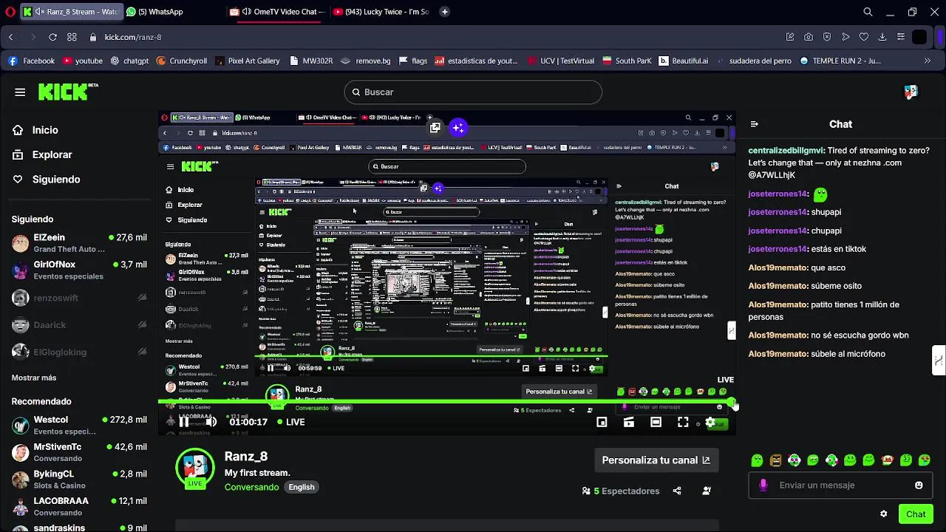Click the English language tag
The width and height of the screenshot is (946, 532).
coord(302,487)
